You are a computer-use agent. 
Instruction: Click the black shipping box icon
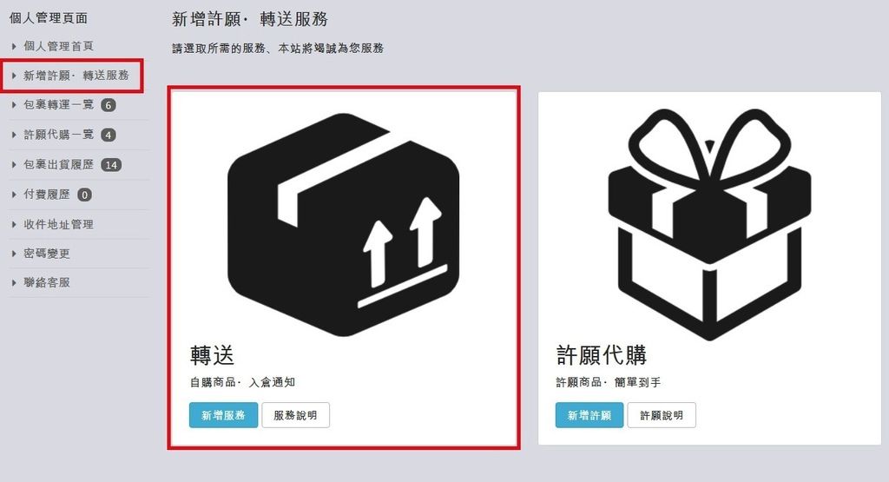(344, 225)
